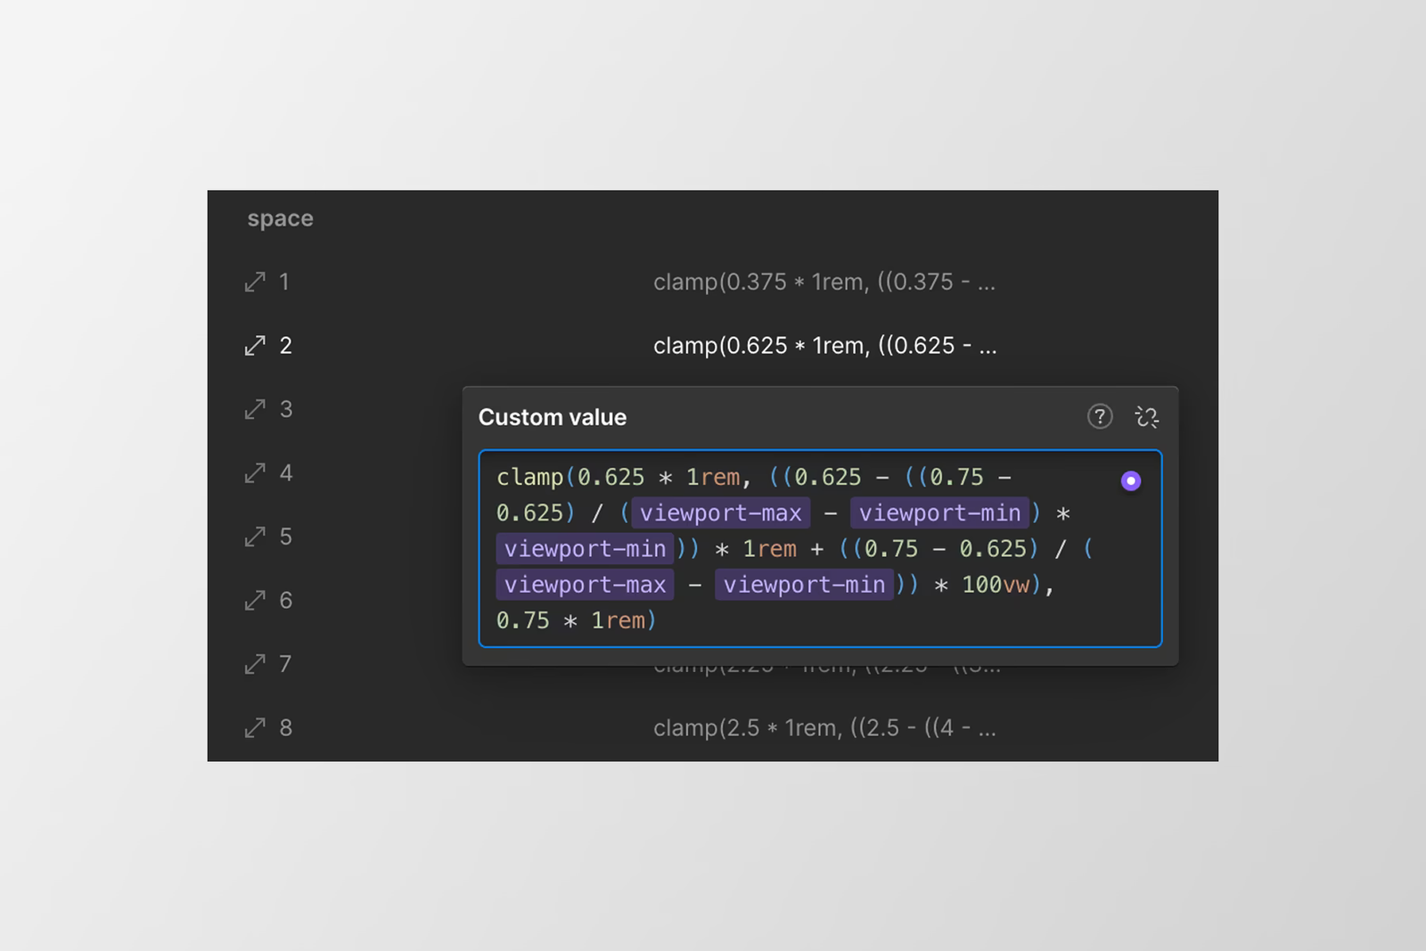Click the resize icon beside space 2
Image resolution: width=1426 pixels, height=951 pixels.
tap(255, 346)
